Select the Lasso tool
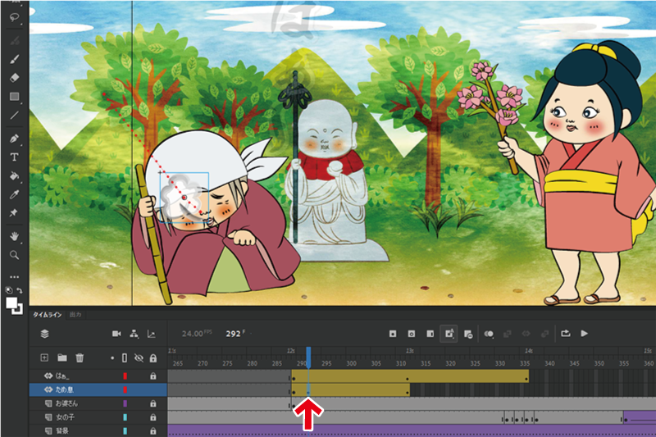This screenshot has width=656, height=437. [14, 16]
